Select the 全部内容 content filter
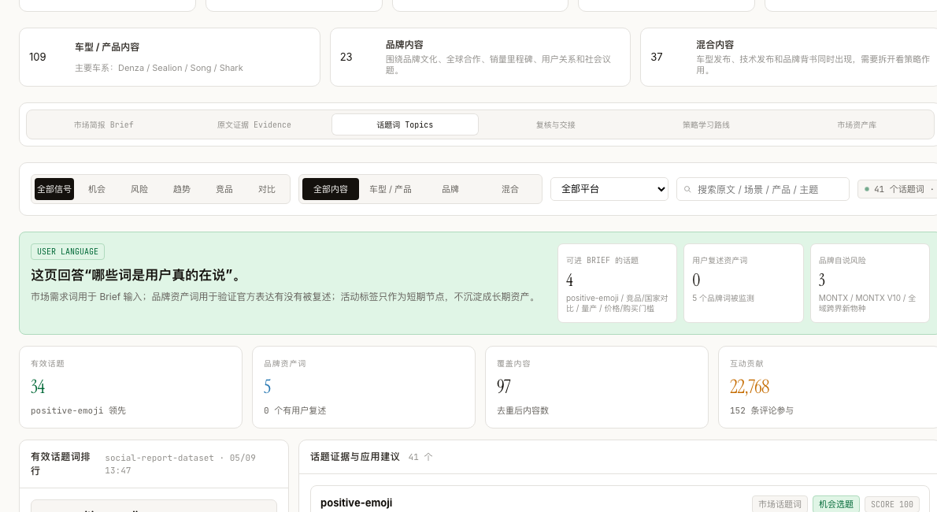 coord(331,189)
